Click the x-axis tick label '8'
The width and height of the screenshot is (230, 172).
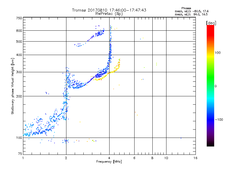point(152,158)
